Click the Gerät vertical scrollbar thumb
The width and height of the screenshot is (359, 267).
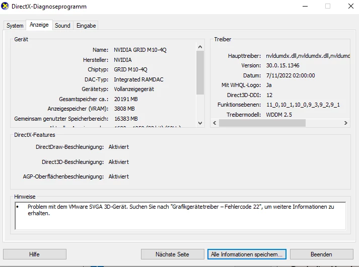(x=200, y=72)
